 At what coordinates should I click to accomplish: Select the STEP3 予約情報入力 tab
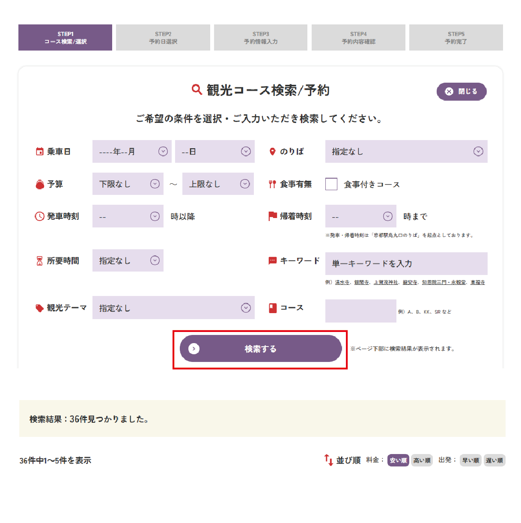point(260,38)
